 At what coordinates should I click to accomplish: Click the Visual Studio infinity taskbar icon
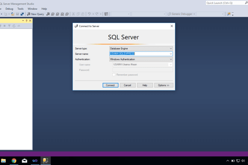pos(35,161)
